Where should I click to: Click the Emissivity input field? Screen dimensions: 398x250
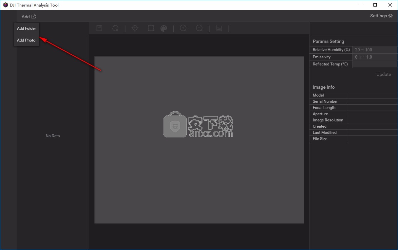[x=375, y=57]
